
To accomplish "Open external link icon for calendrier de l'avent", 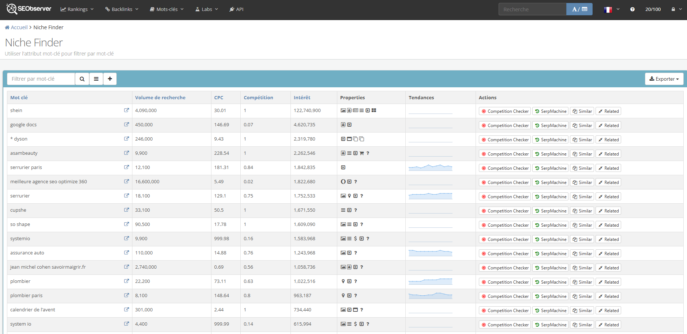I will (127, 310).
